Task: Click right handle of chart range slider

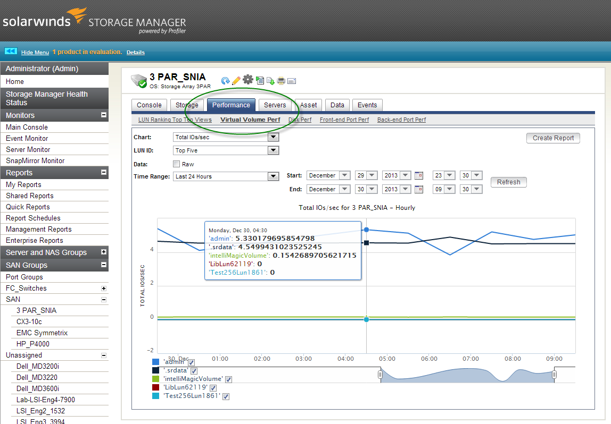Action: (554, 375)
